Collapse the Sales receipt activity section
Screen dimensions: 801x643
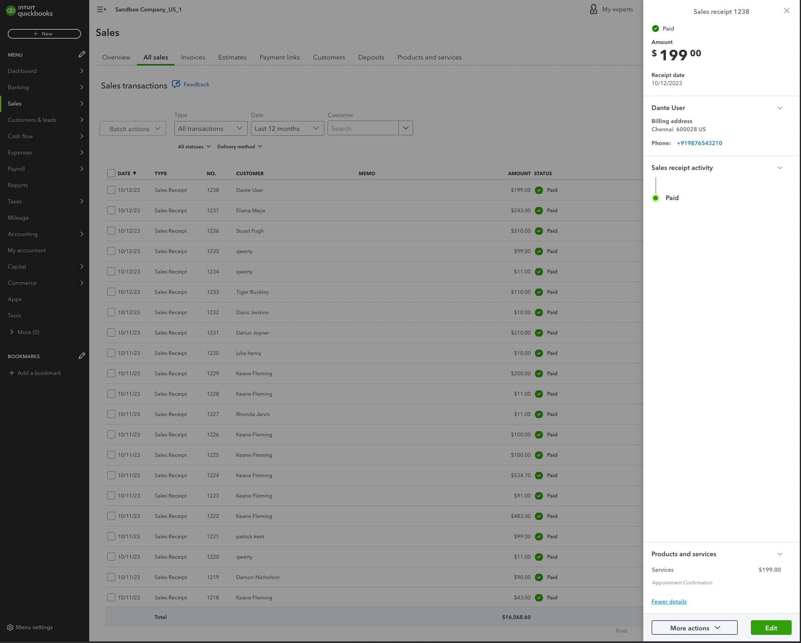(780, 168)
